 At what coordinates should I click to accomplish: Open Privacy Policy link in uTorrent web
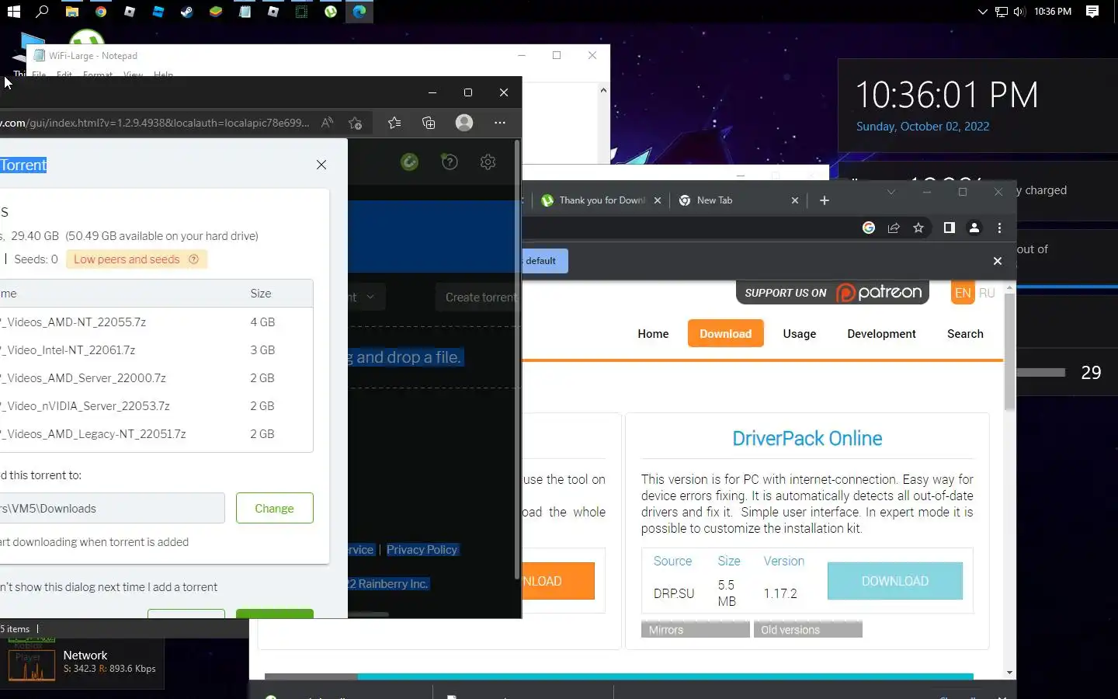pyautogui.click(x=422, y=549)
